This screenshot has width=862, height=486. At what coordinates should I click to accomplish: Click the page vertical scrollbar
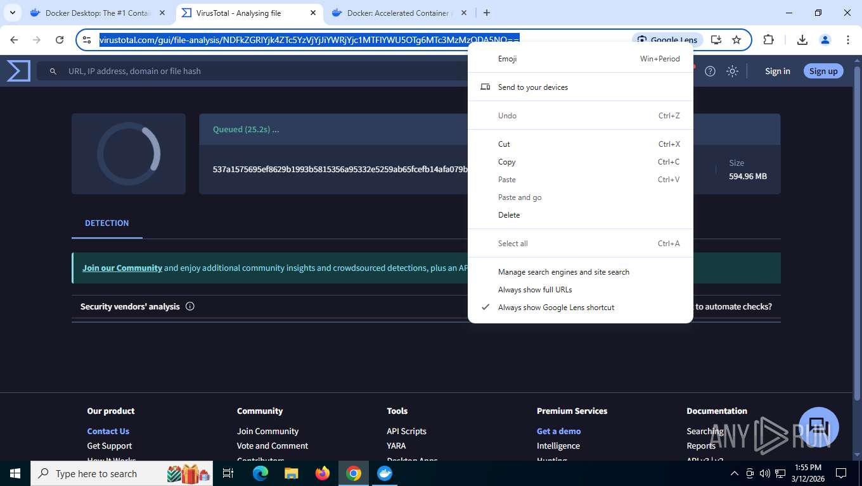pos(858,233)
